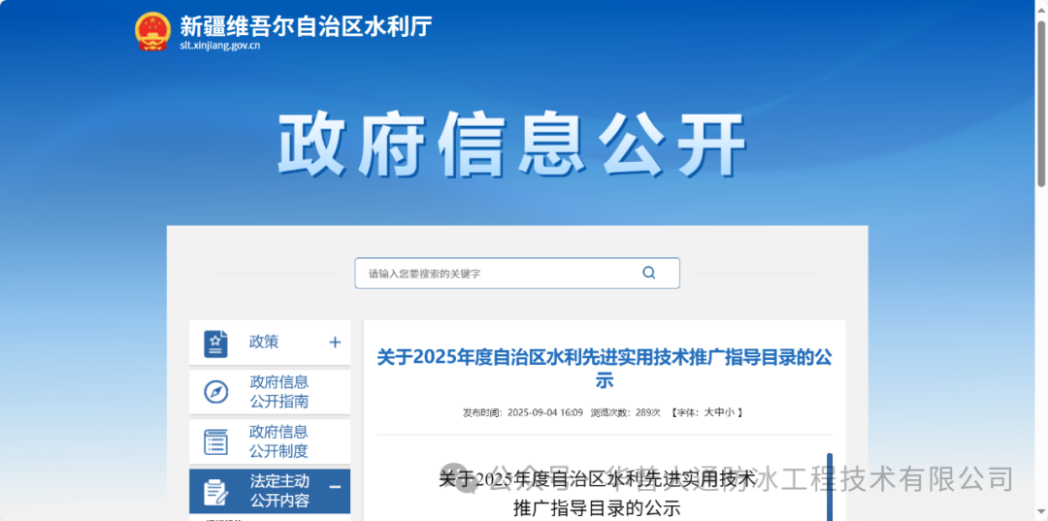Click the list icon for 政府信息公开制度
The image size is (1048, 521).
coord(215,442)
